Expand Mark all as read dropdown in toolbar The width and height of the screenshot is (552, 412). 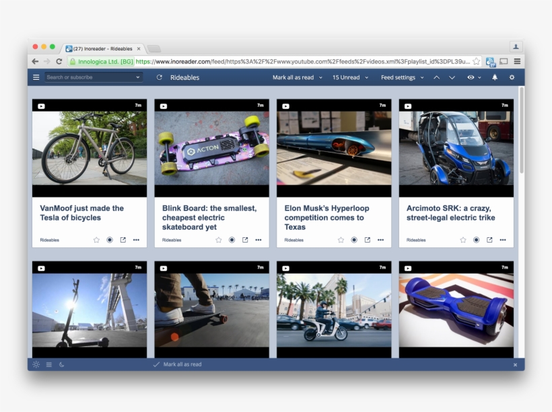(x=320, y=77)
